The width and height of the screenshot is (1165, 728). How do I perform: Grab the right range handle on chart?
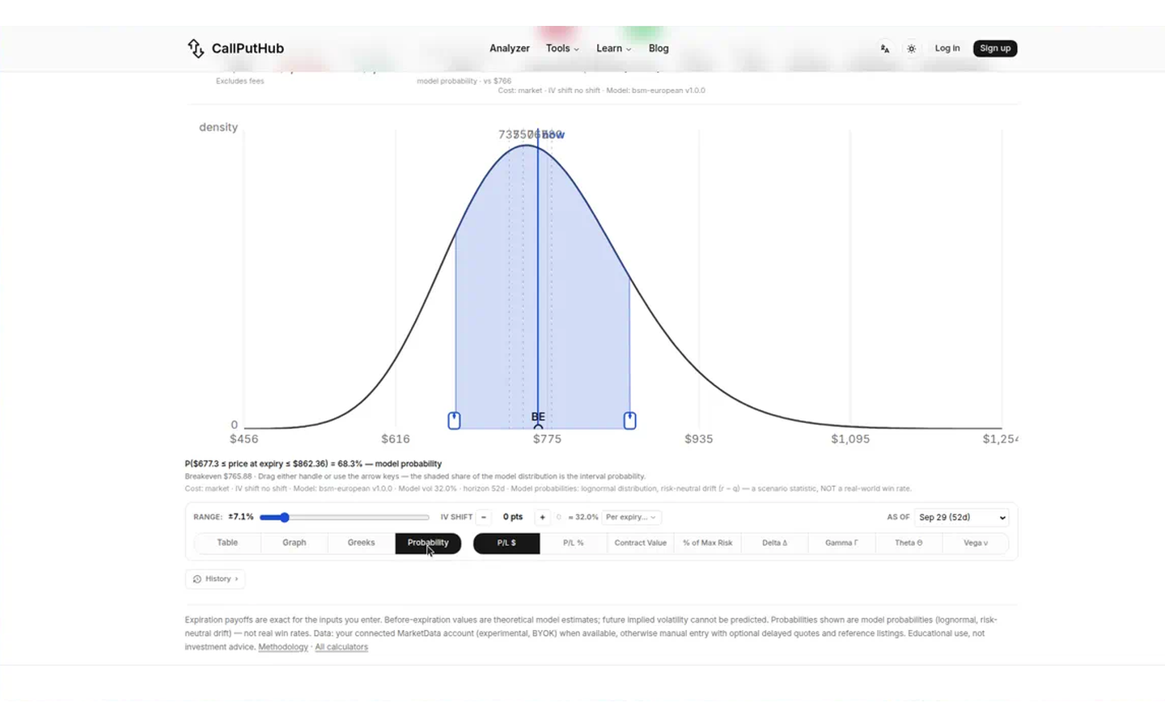point(629,421)
